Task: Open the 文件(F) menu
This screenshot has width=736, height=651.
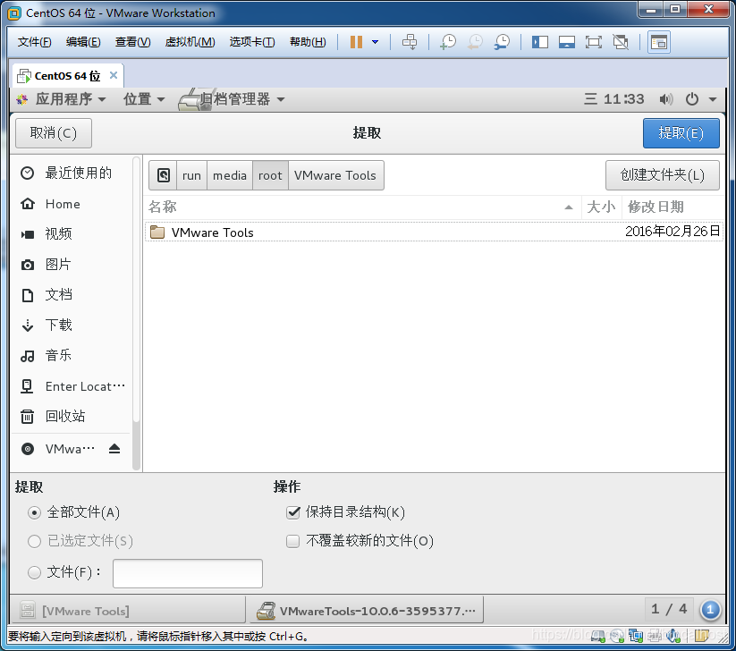Action: click(x=34, y=42)
